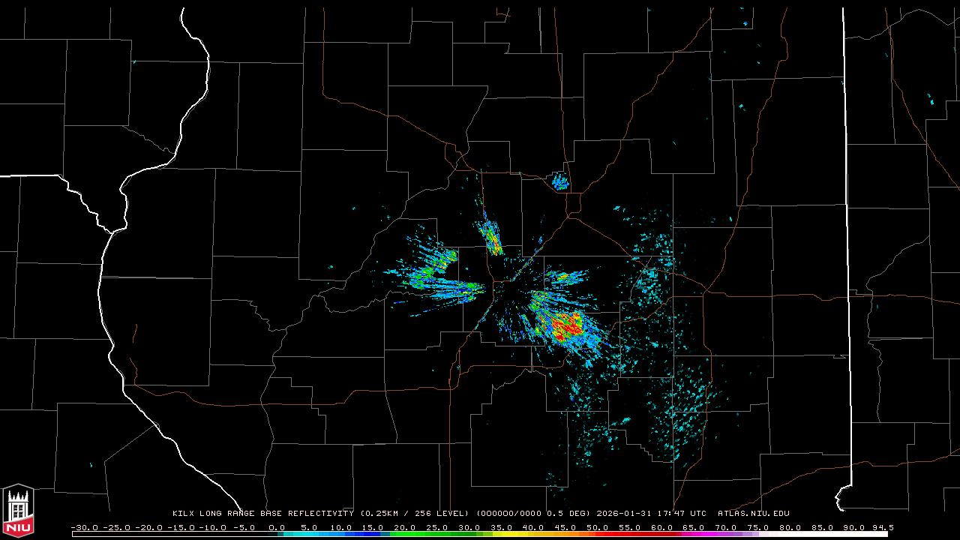Click the "90.0" scale label
The width and height of the screenshot is (960, 540).
point(856,527)
